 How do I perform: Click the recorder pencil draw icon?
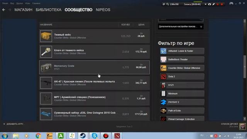(x=213, y=4)
